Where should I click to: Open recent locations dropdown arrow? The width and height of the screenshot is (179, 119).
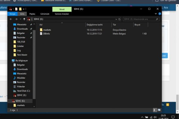pyautogui.click(x=21, y=19)
